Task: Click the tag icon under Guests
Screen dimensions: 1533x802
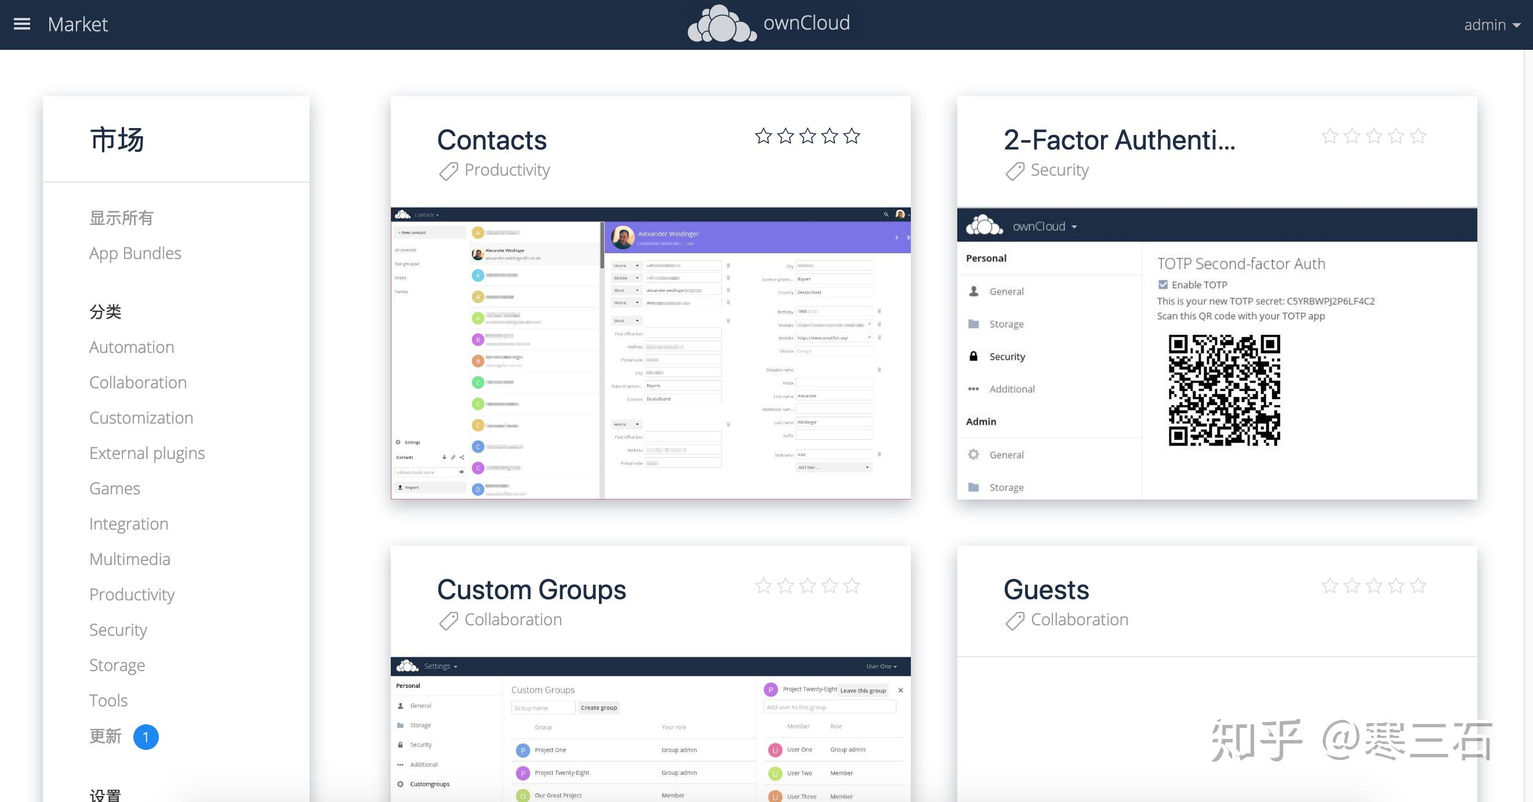Action: pos(1015,621)
